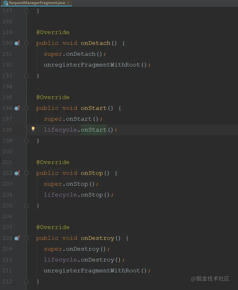Viewport: 238px width, 290px height.
Task: Open overridden-method gutter icon on line 196
Action: (x=17, y=108)
